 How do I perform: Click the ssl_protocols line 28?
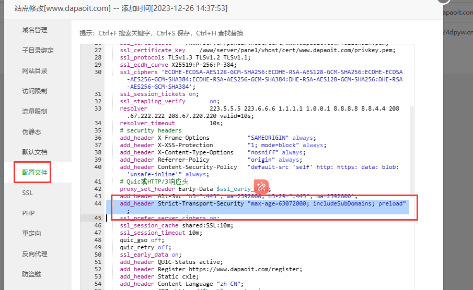pyautogui.click(x=185, y=57)
